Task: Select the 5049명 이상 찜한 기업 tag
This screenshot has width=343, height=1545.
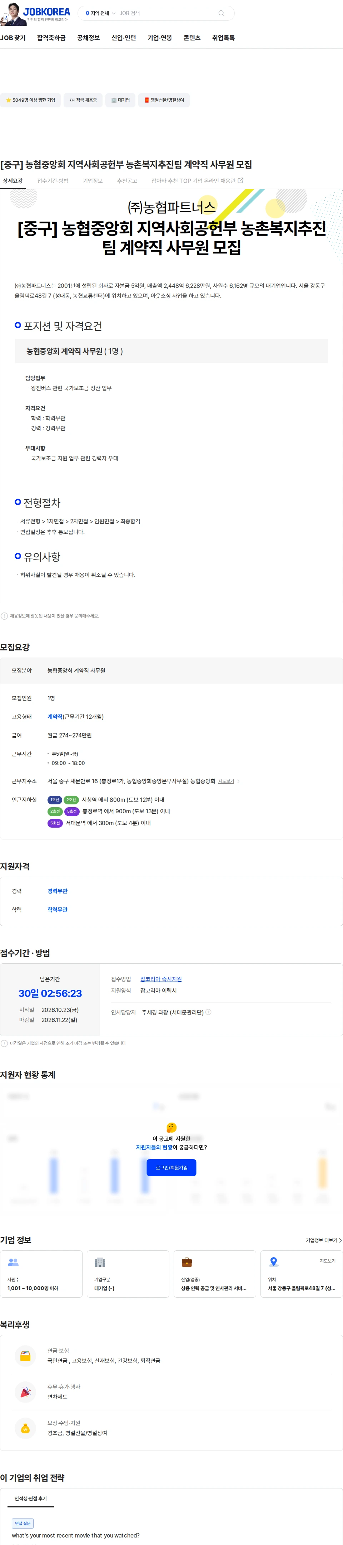Action: point(30,100)
